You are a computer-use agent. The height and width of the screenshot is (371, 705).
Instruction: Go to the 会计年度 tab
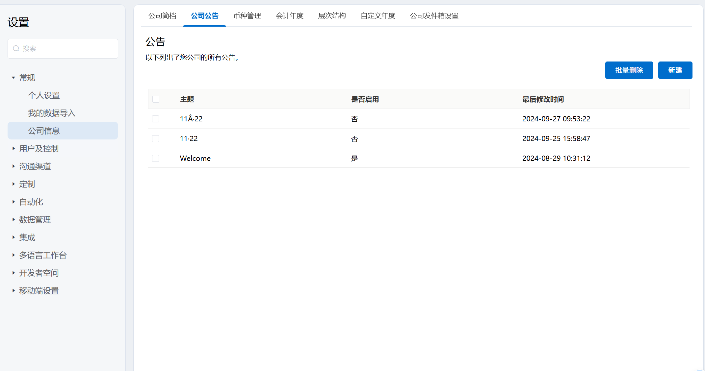(289, 16)
